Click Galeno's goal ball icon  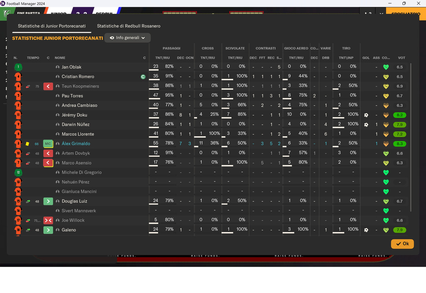tap(366, 230)
